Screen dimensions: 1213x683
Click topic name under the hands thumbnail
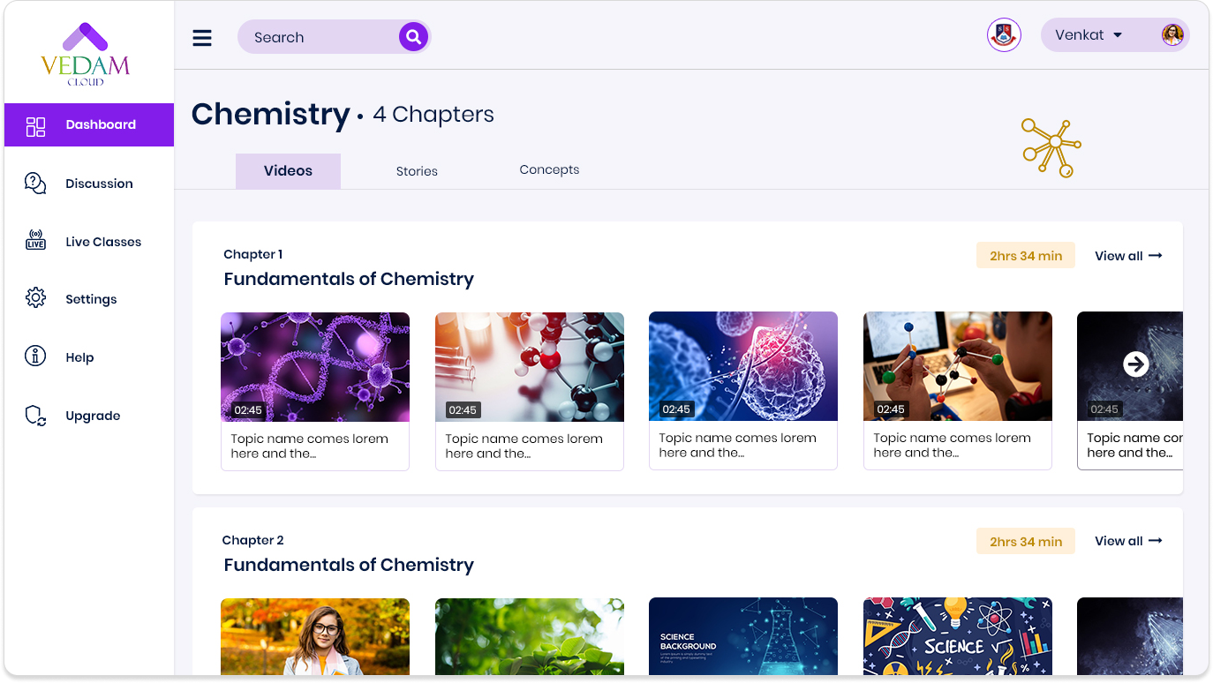pos(952,446)
